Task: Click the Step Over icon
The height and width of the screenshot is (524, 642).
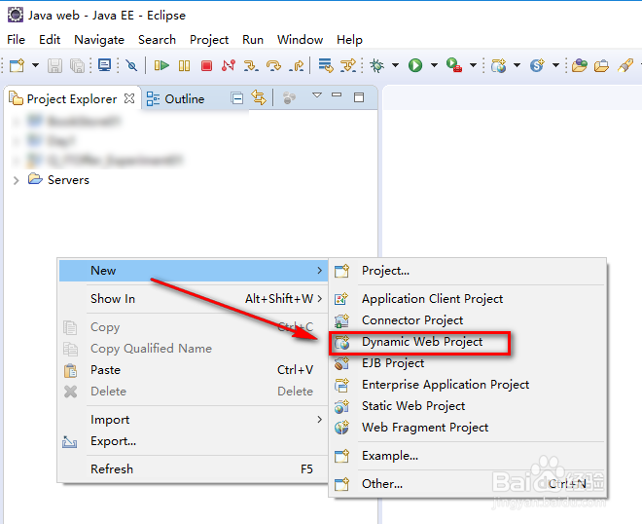Action: pyautogui.click(x=273, y=65)
